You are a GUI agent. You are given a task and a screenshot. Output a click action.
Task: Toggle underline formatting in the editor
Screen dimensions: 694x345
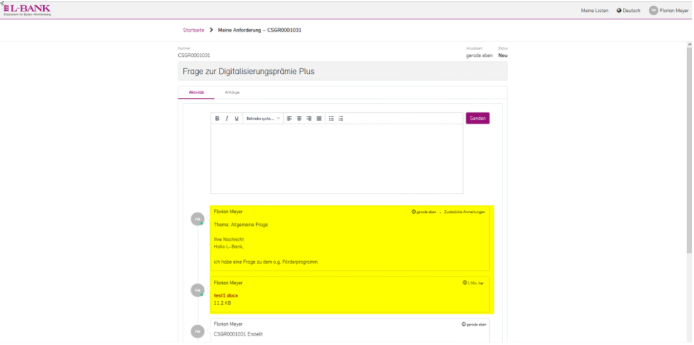(237, 118)
